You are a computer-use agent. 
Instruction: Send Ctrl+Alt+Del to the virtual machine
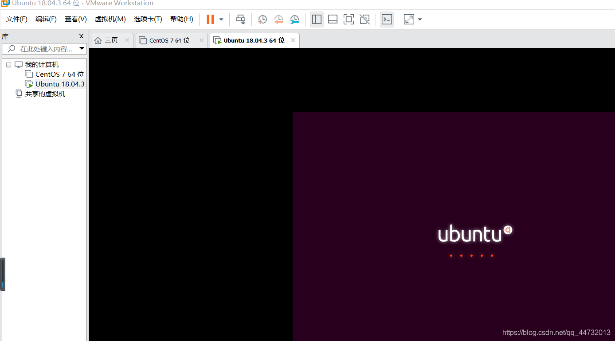(240, 19)
